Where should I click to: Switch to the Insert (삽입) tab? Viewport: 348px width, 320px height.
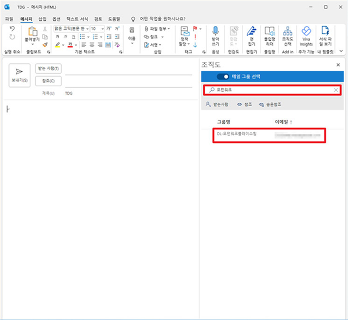pyautogui.click(x=43, y=19)
